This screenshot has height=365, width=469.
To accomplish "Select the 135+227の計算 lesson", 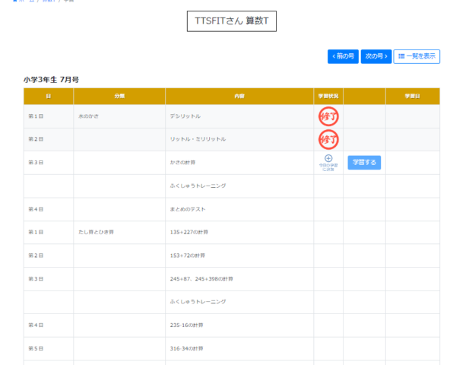I will coord(189,232).
